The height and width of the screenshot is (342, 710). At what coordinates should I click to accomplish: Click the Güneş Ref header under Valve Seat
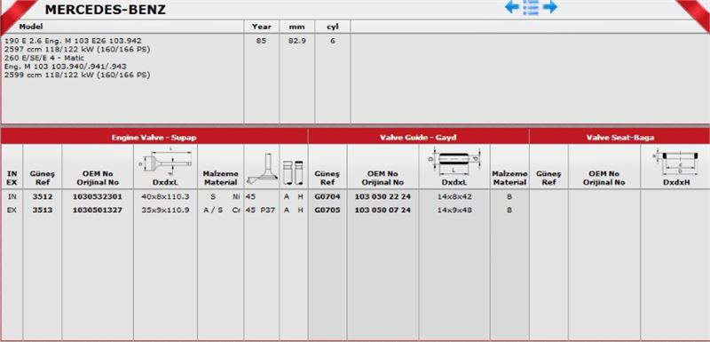point(548,178)
